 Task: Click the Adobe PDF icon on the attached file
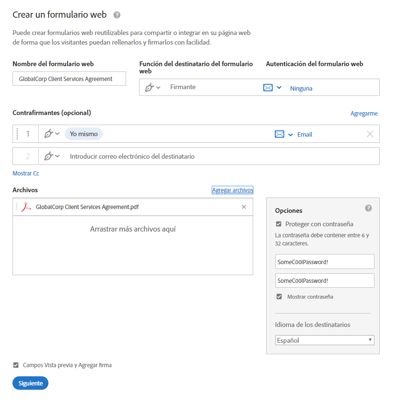26,207
